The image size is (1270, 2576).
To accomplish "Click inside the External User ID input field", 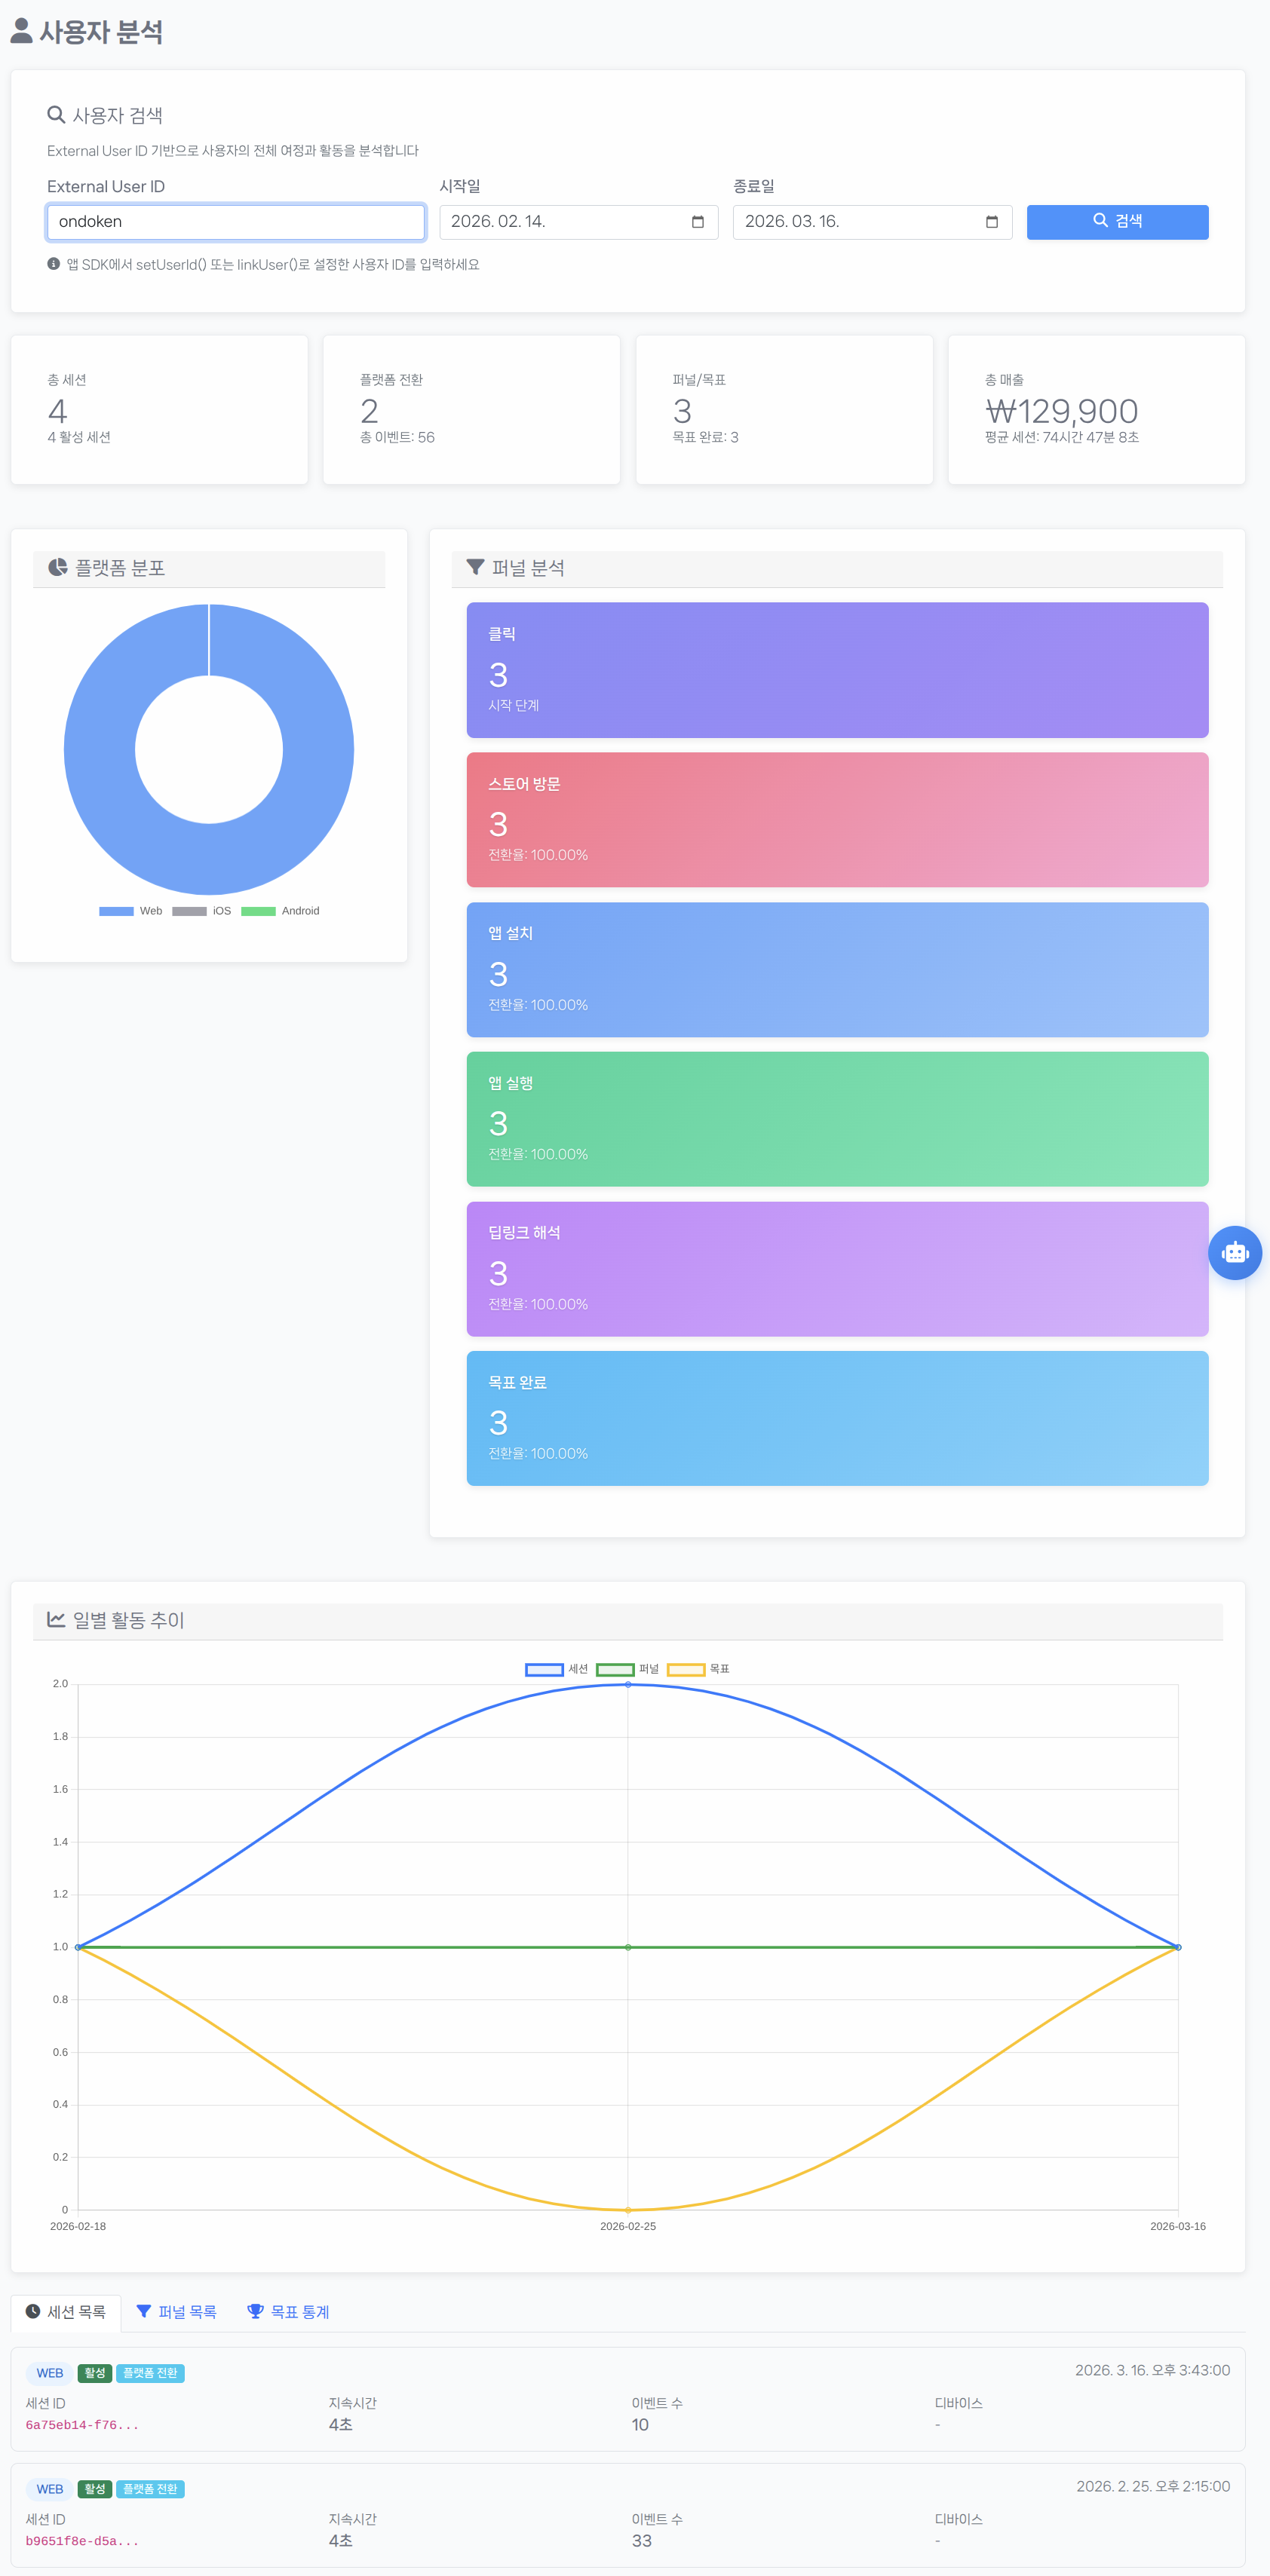I will [x=236, y=222].
